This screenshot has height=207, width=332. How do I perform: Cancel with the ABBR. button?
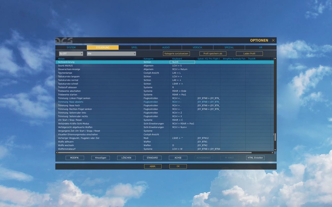coord(153,167)
